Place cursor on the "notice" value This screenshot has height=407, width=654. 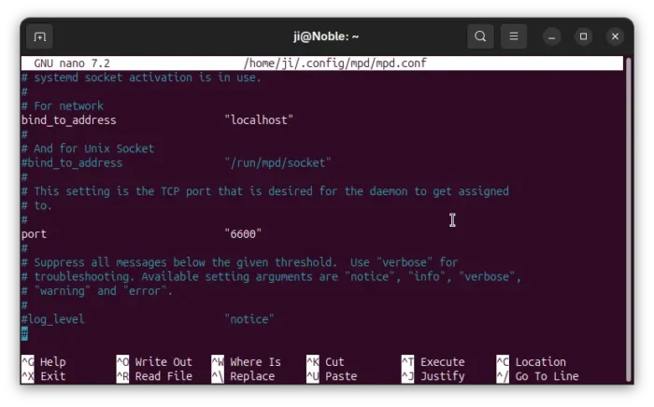(x=249, y=319)
